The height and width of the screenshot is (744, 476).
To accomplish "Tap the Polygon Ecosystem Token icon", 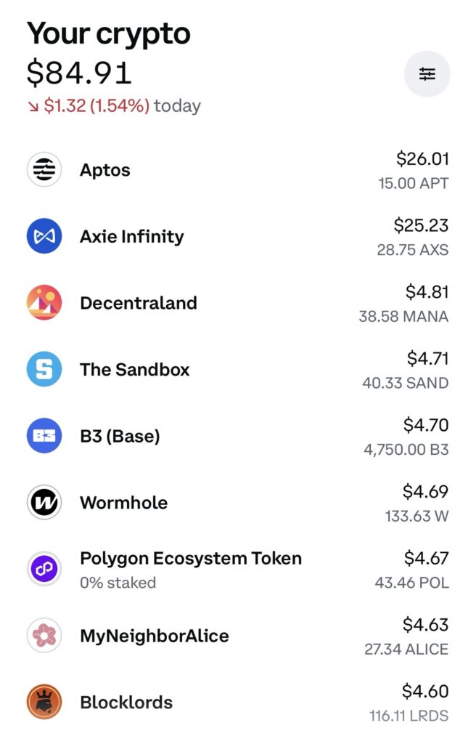I will 44,570.
